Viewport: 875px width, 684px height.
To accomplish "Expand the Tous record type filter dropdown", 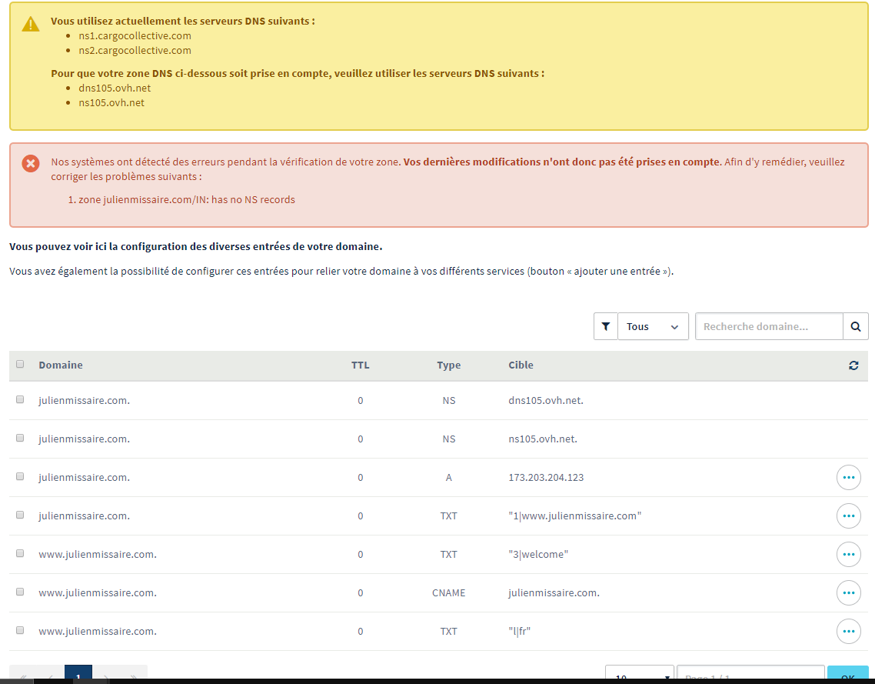I will pos(653,326).
